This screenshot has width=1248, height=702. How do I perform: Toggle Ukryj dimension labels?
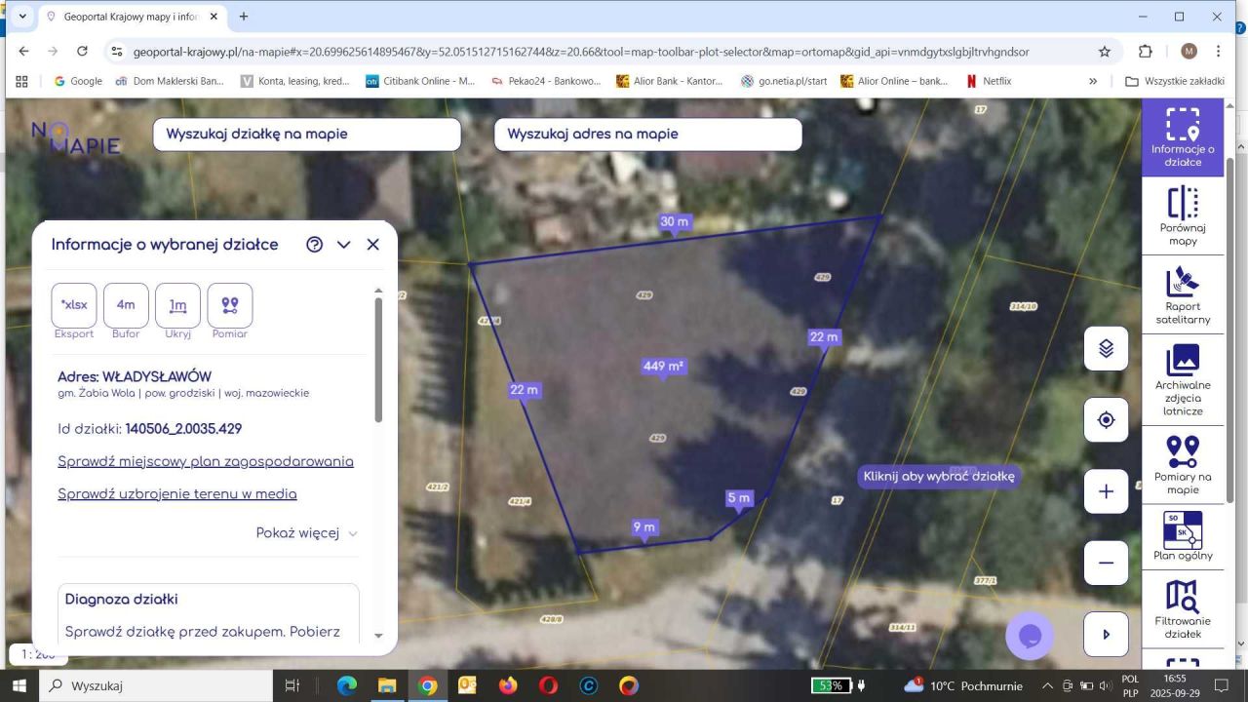[177, 305]
